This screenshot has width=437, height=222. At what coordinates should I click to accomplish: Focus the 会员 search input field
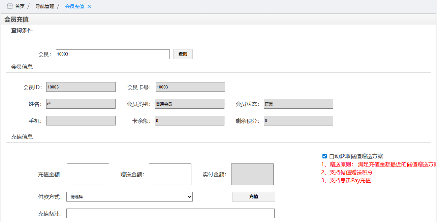tap(113, 54)
